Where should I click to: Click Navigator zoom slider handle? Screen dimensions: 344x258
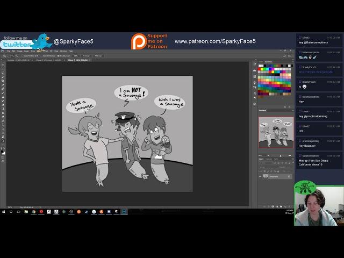pyautogui.click(x=281, y=156)
